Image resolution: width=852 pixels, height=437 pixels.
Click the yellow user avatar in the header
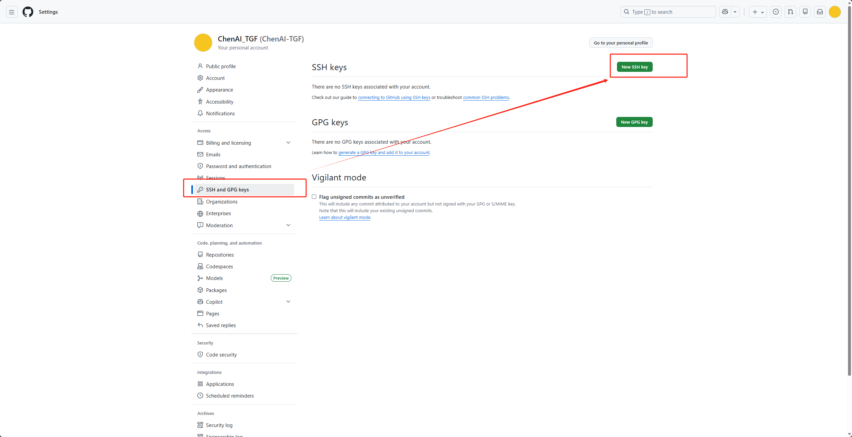coord(835,12)
